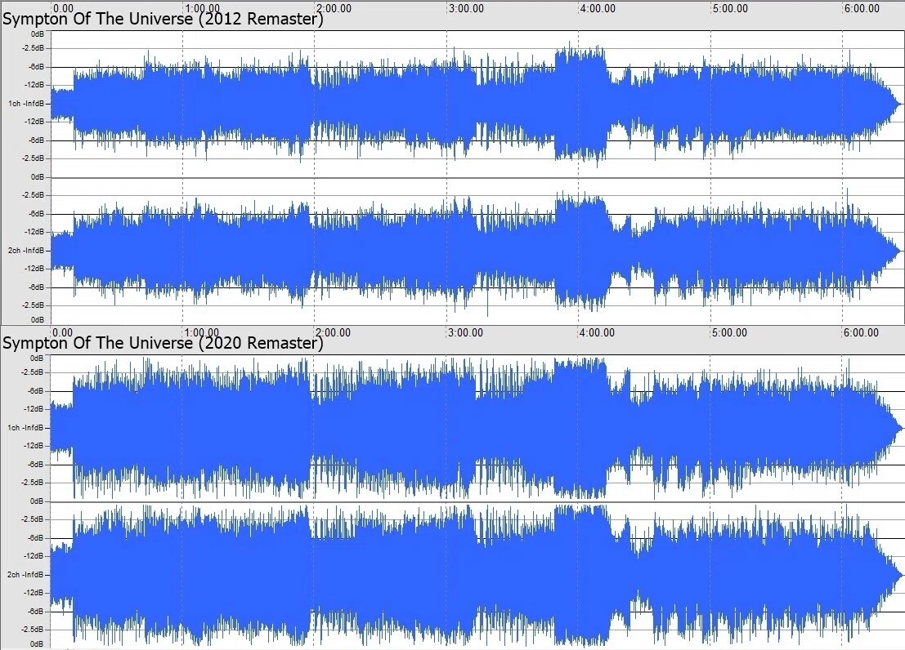This screenshot has width=905, height=650.
Task: Select the '1ch -InfdB' label of 2020 Remaster
Action: (x=26, y=427)
